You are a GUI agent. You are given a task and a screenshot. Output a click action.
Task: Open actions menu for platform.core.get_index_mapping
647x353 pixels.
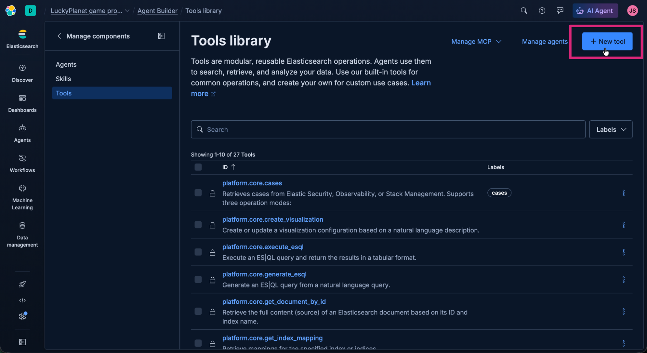pos(623,343)
